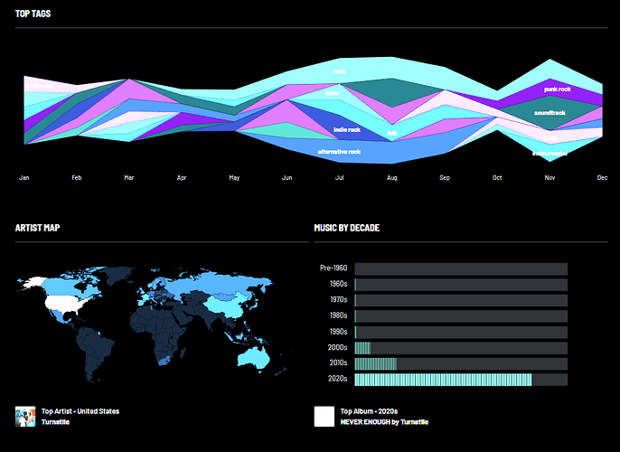Select the punk rock tag stream

click(557, 89)
